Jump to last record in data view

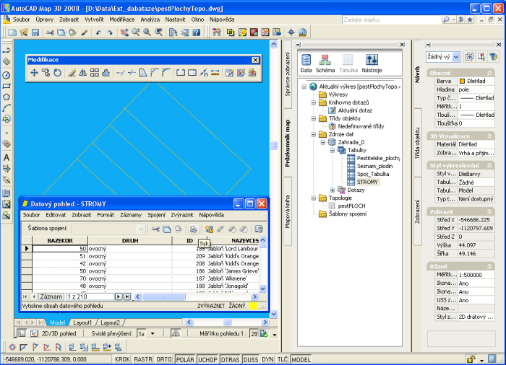(x=127, y=296)
